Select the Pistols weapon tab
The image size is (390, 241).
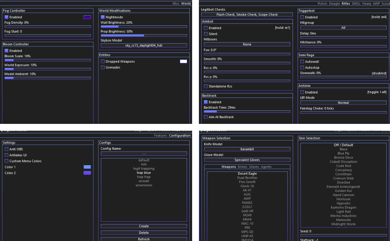[x=322, y=3]
